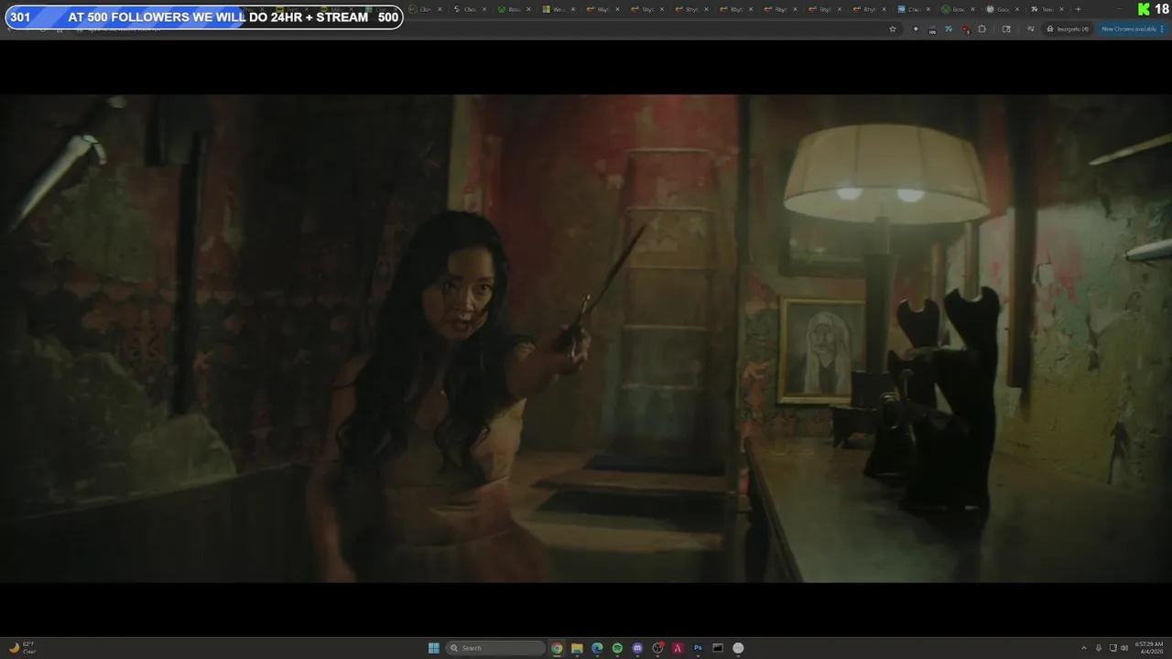The width and height of the screenshot is (1172, 659).
Task: Expand the system tray hidden icons chevron
Action: point(1084,648)
